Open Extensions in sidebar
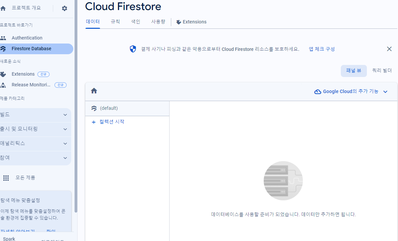Image resolution: width=398 pixels, height=241 pixels. click(36, 74)
